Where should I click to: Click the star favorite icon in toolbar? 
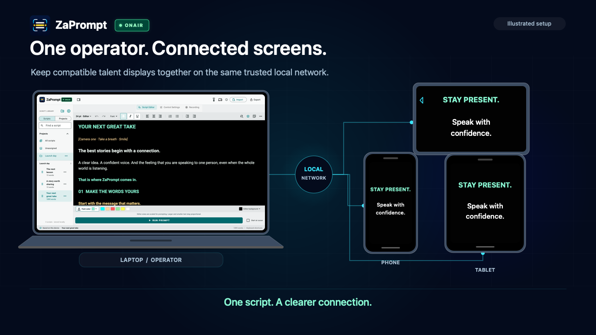[x=248, y=116]
